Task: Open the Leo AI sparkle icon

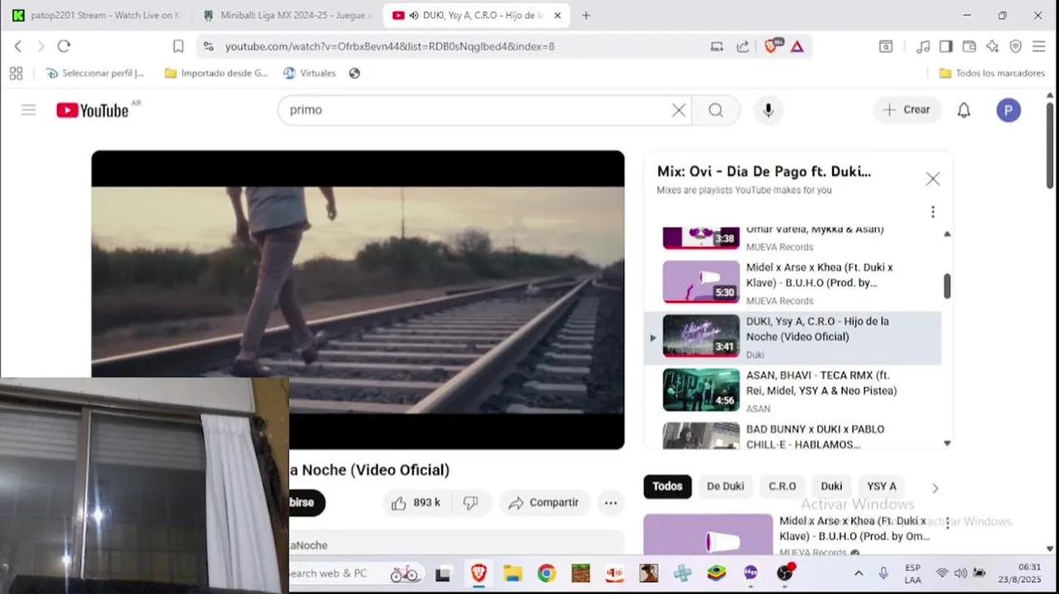Action: pyautogui.click(x=992, y=46)
